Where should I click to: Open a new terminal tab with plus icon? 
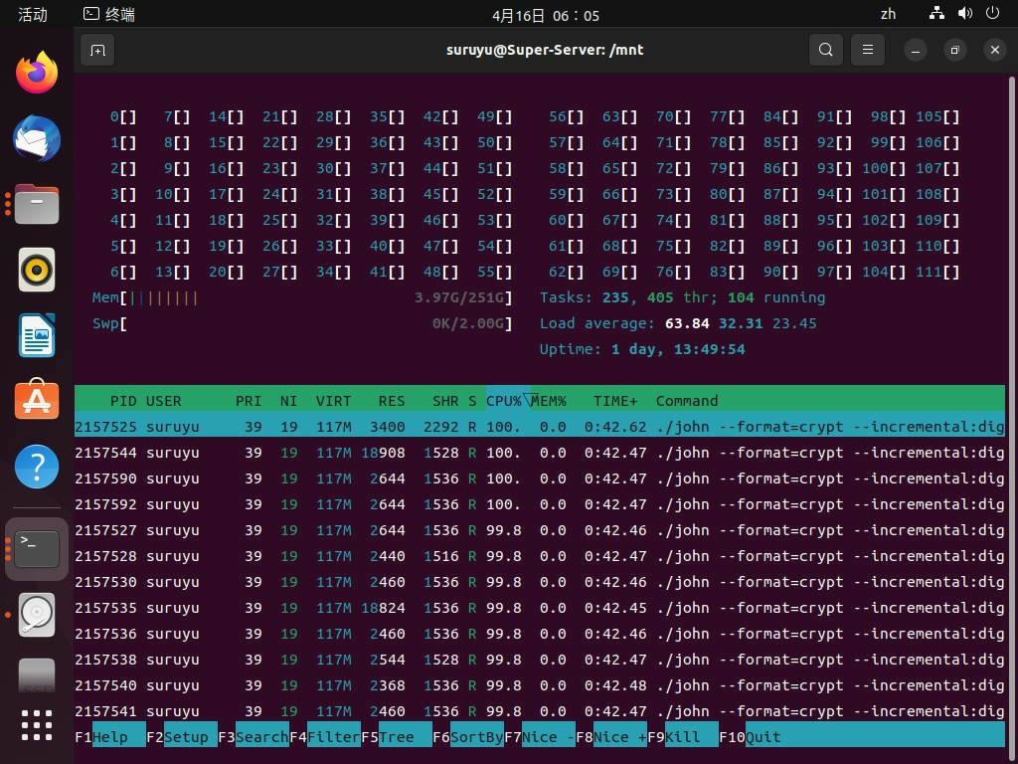tap(97, 50)
